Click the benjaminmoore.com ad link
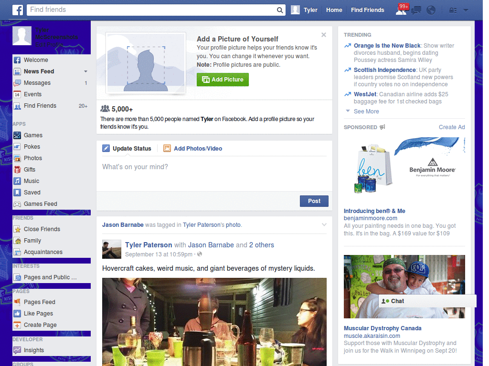The width and height of the screenshot is (489, 366). (371, 218)
